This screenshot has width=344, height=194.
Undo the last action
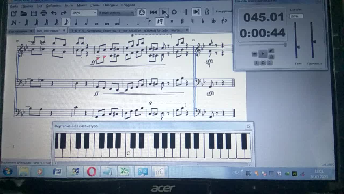[54, 13]
